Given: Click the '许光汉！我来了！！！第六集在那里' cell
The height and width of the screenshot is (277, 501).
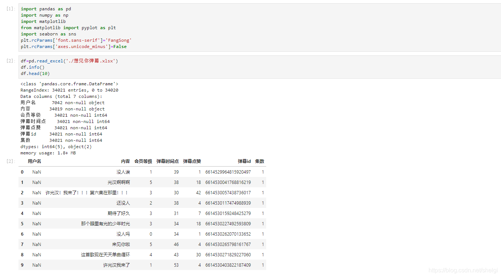Looking at the screenshot, I should click(87, 193).
